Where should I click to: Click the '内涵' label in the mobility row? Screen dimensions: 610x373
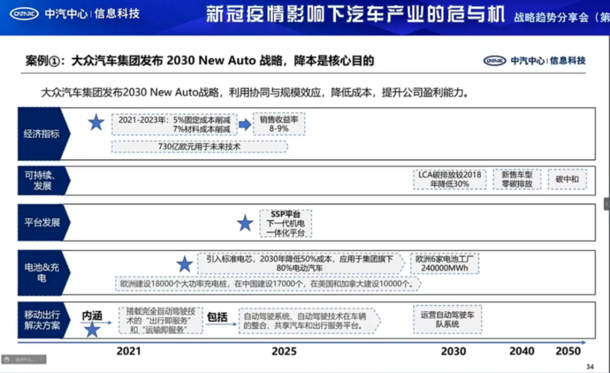[x=92, y=316]
